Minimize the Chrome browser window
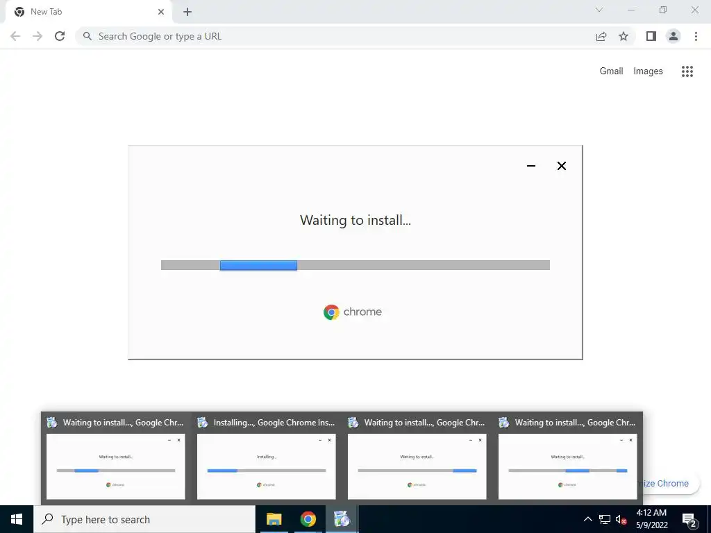711x533 pixels. tap(630, 10)
